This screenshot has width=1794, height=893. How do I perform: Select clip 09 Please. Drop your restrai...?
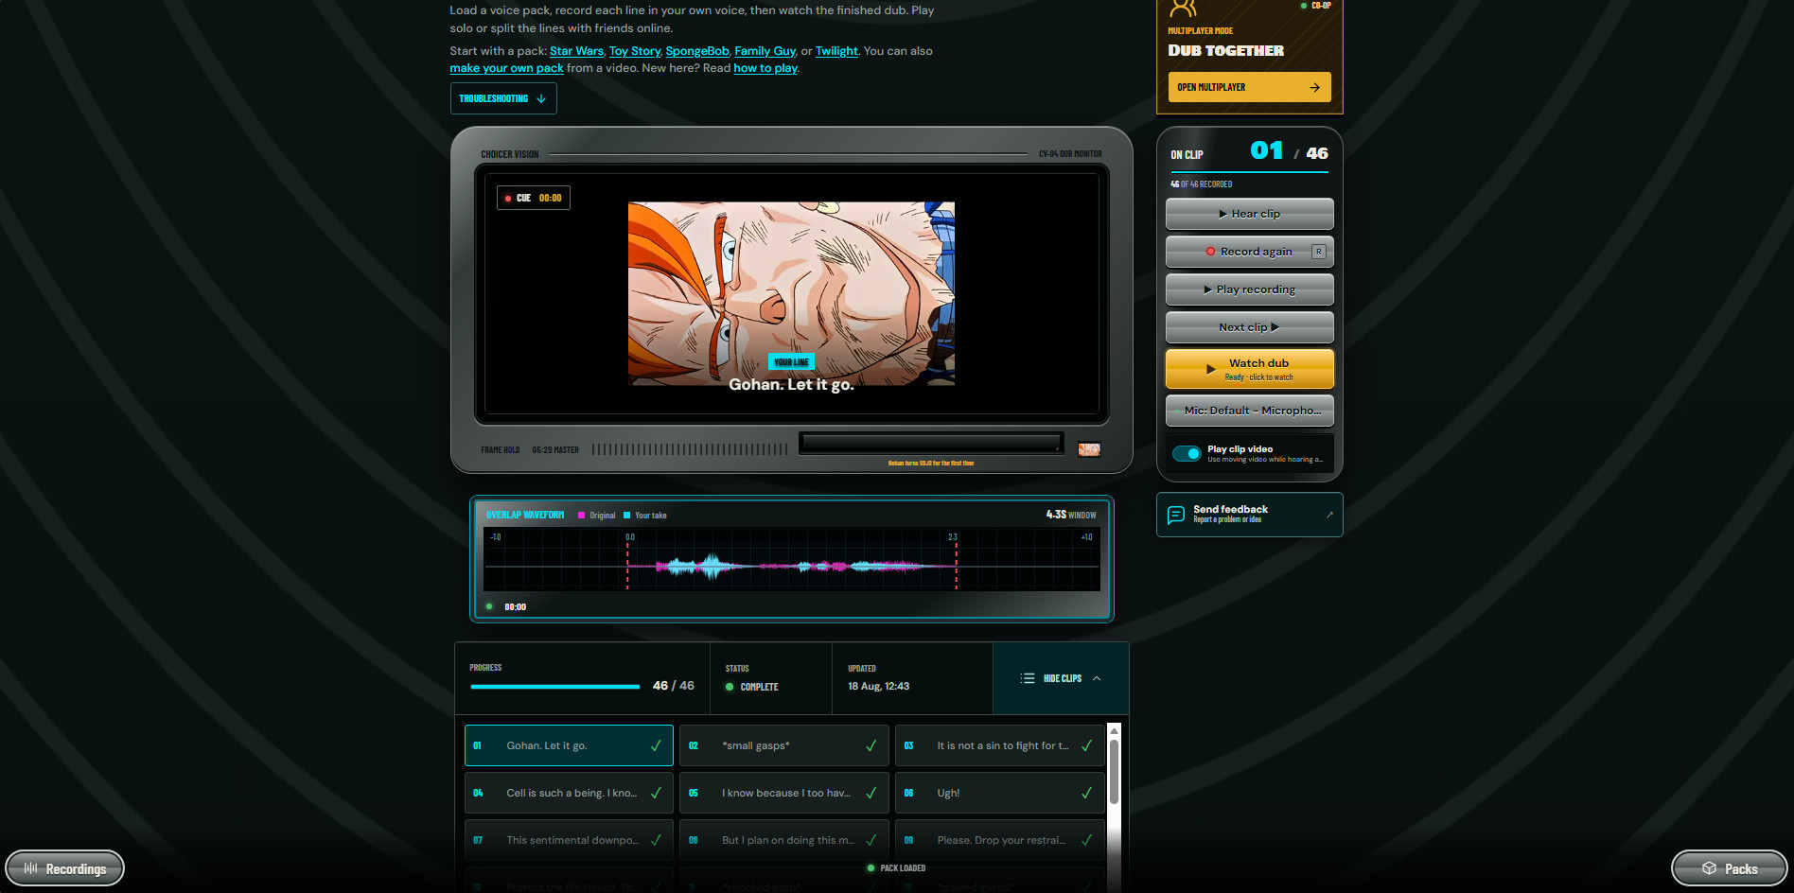click(999, 840)
